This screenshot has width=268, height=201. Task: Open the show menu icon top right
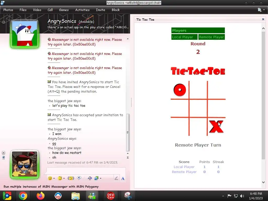[261, 10]
